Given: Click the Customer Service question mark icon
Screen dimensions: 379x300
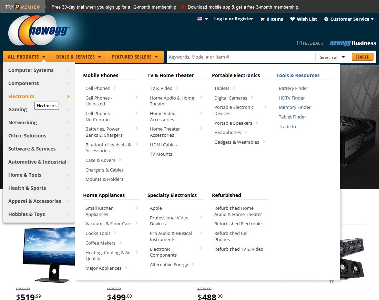Looking at the screenshot, I should [x=326, y=19].
